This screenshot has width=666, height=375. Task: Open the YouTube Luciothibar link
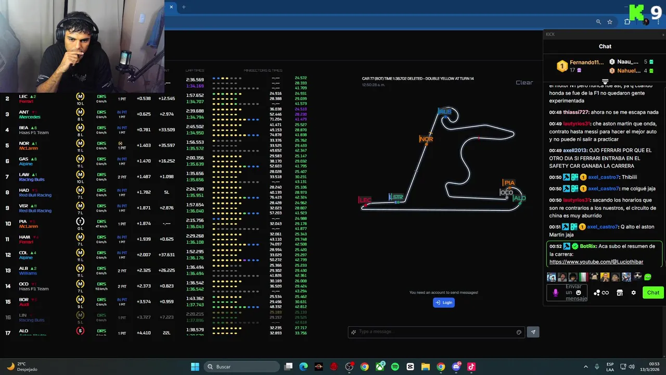point(596,262)
